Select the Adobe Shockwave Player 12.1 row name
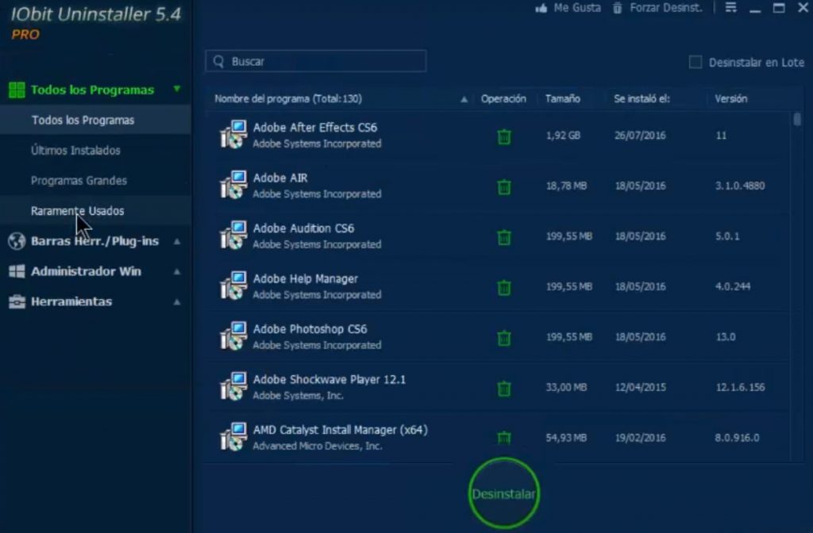 [x=329, y=379]
